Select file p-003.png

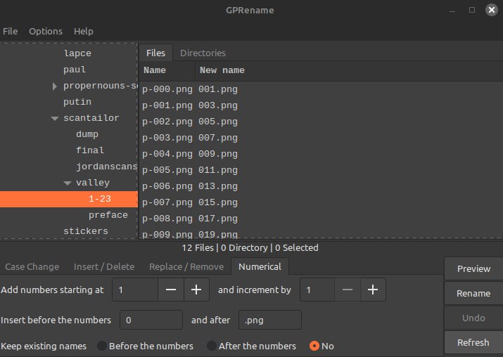167,138
